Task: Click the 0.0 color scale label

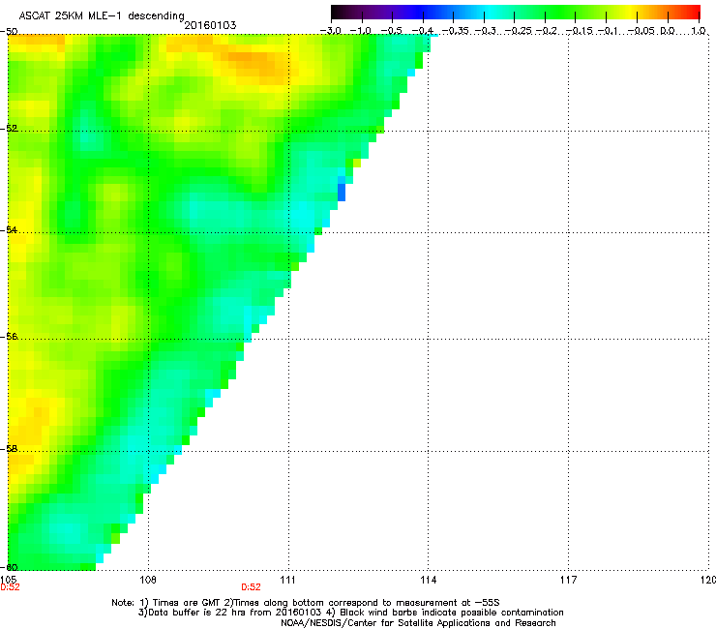Action: pyautogui.click(x=668, y=31)
